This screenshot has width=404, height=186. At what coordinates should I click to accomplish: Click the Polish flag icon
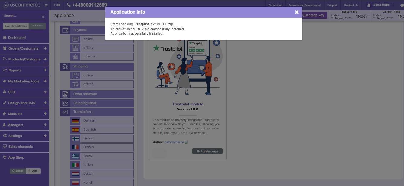(x=75, y=182)
